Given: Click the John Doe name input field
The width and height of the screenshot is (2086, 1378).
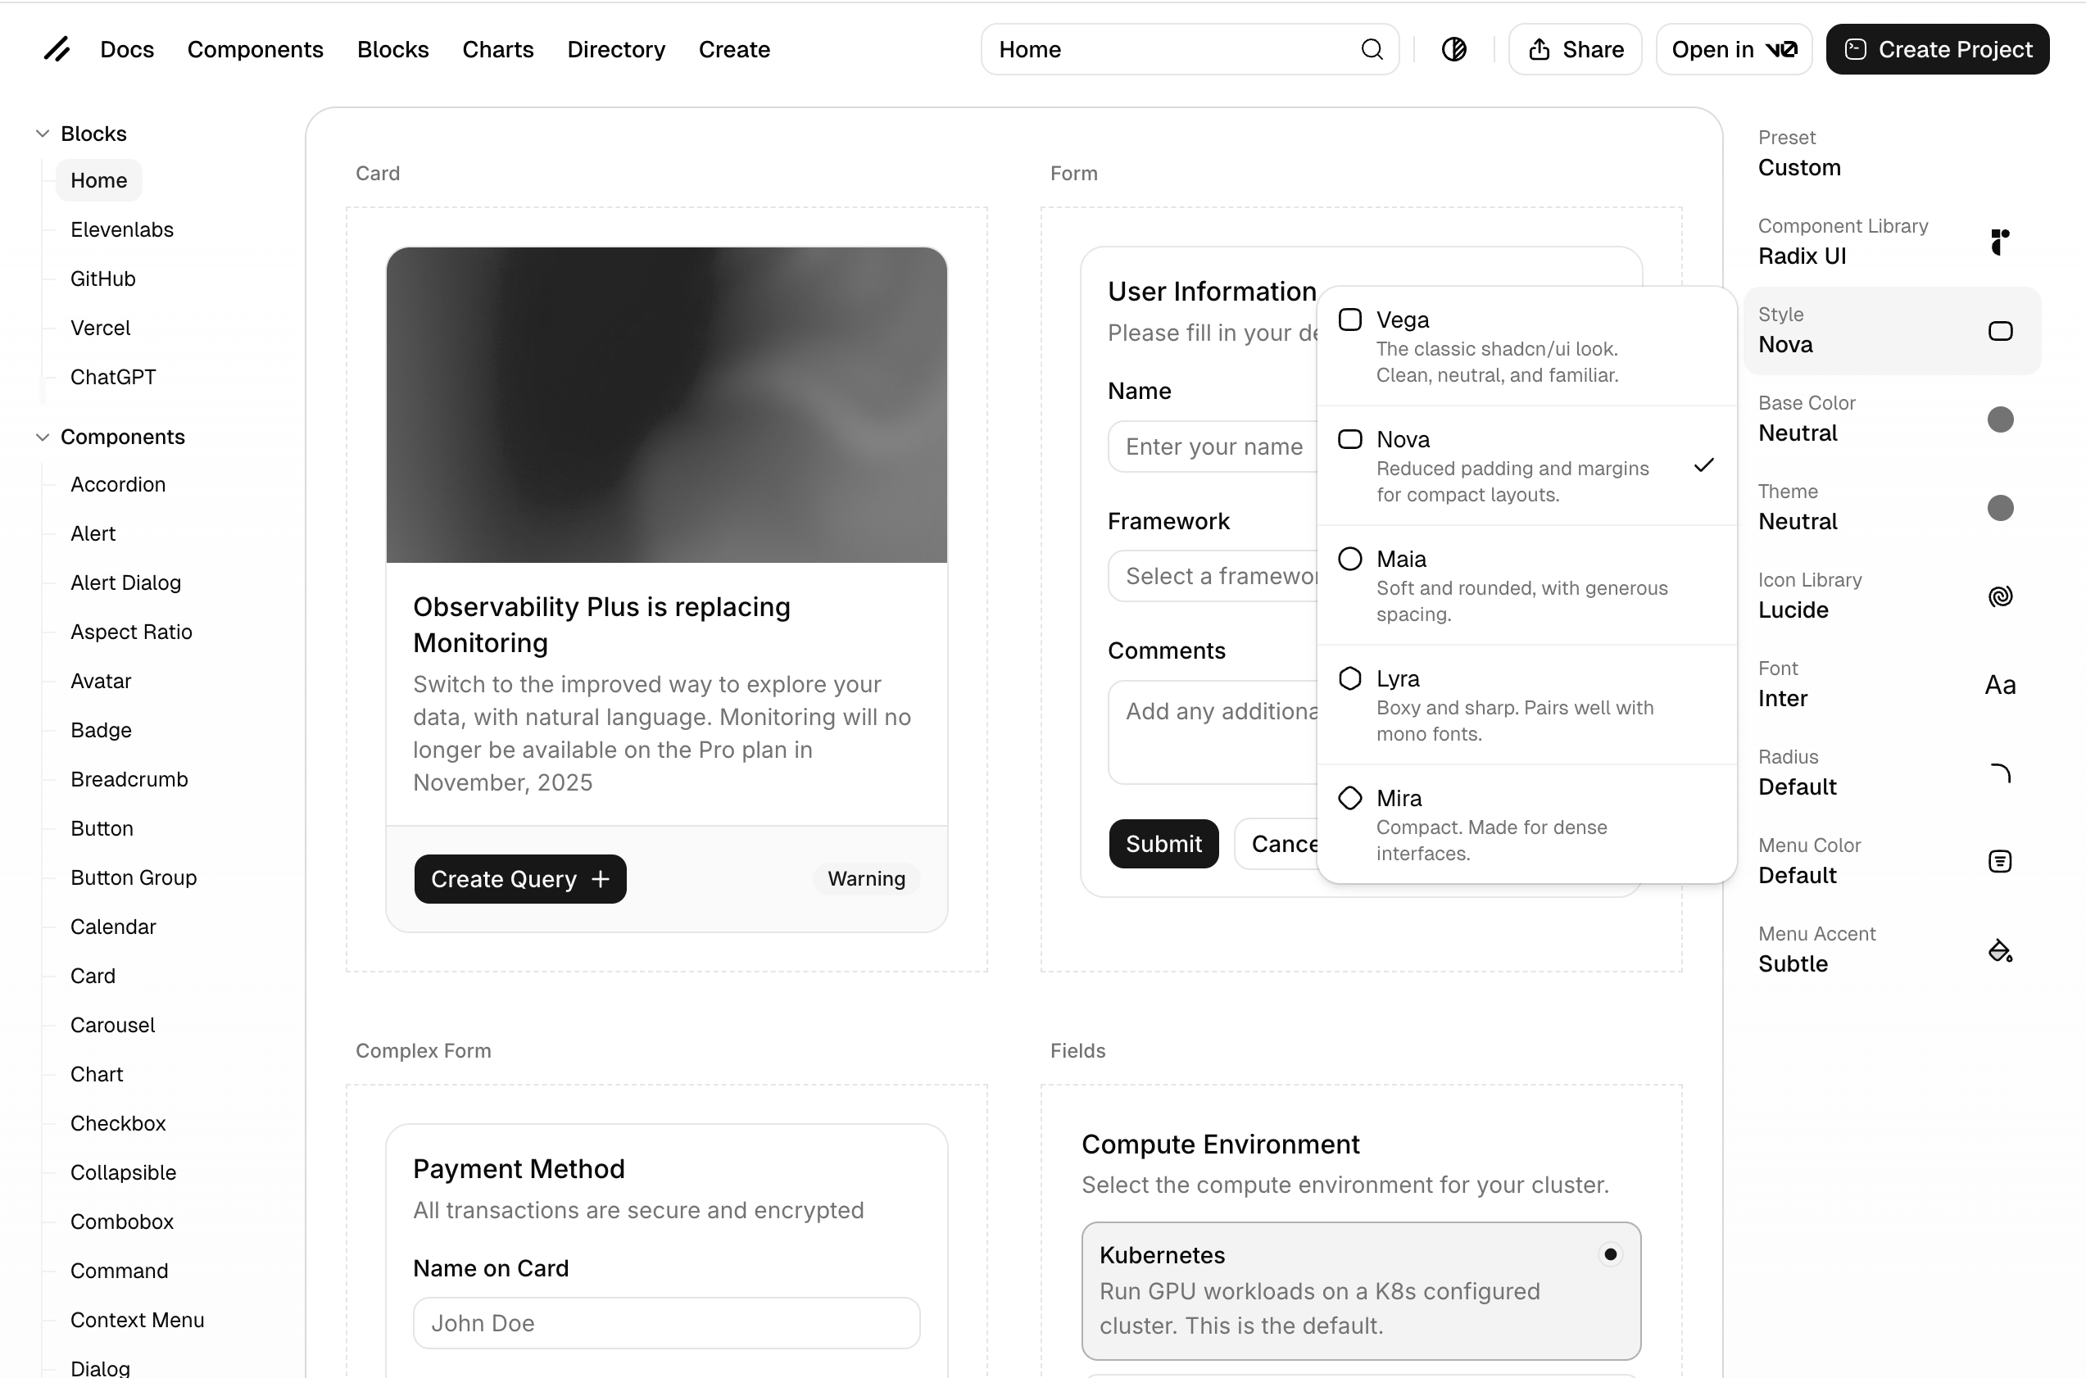Looking at the screenshot, I should pos(665,1322).
